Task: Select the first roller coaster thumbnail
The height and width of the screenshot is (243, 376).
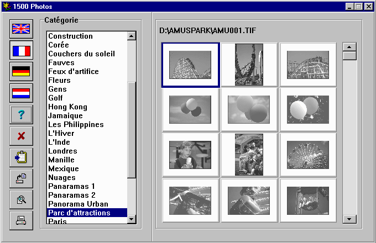Action: (x=190, y=65)
